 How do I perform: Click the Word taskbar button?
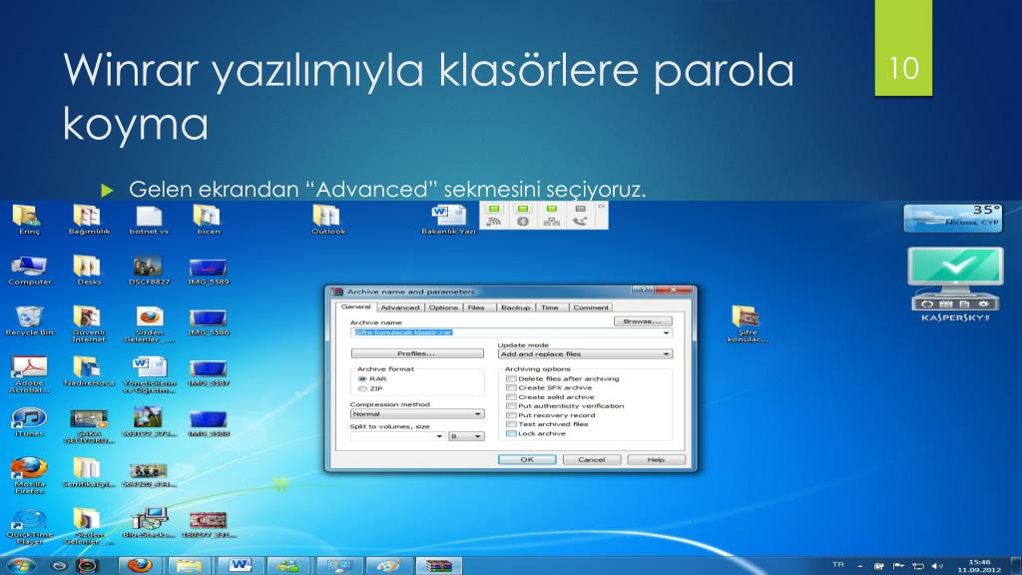pos(240,565)
